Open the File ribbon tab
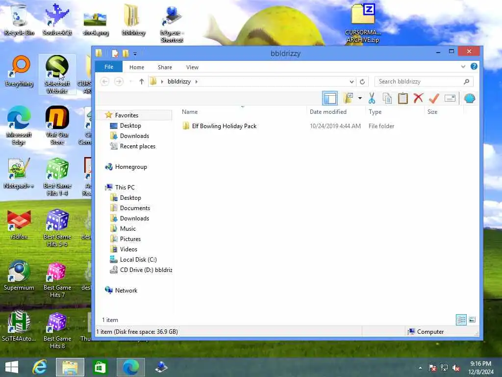This screenshot has width=502, height=377. 108,67
